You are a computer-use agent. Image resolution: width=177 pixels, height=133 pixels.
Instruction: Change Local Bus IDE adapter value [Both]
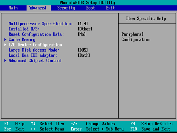pyautogui.click(x=84, y=55)
